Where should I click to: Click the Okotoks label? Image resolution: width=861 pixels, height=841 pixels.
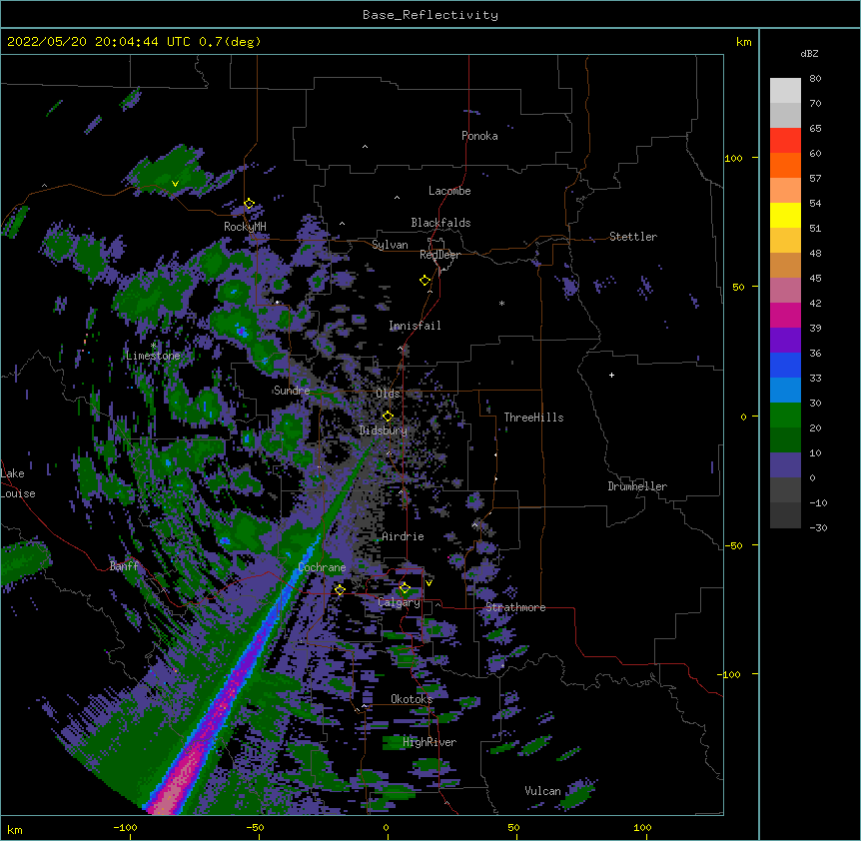click(412, 699)
